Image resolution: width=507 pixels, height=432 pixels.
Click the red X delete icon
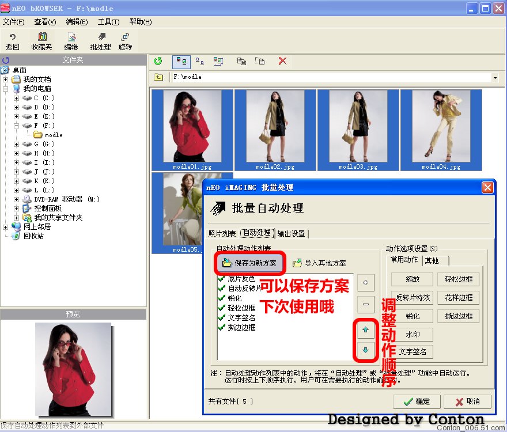pyautogui.click(x=283, y=61)
